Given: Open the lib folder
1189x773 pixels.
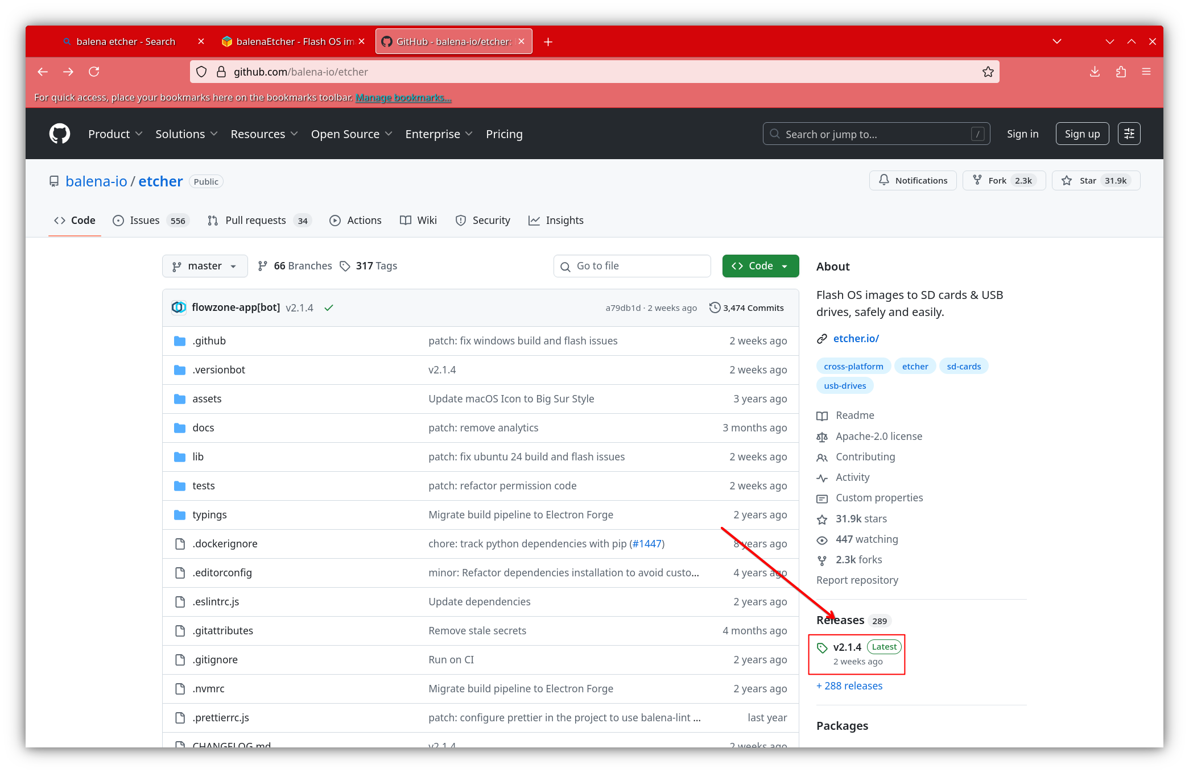Looking at the screenshot, I should pos(198,457).
